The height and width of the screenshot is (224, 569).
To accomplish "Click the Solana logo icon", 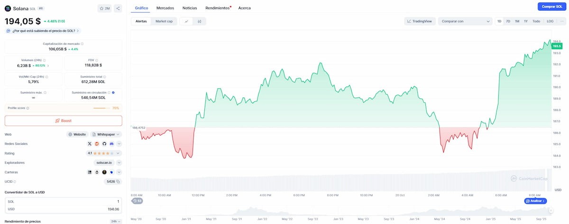I will [8, 8].
